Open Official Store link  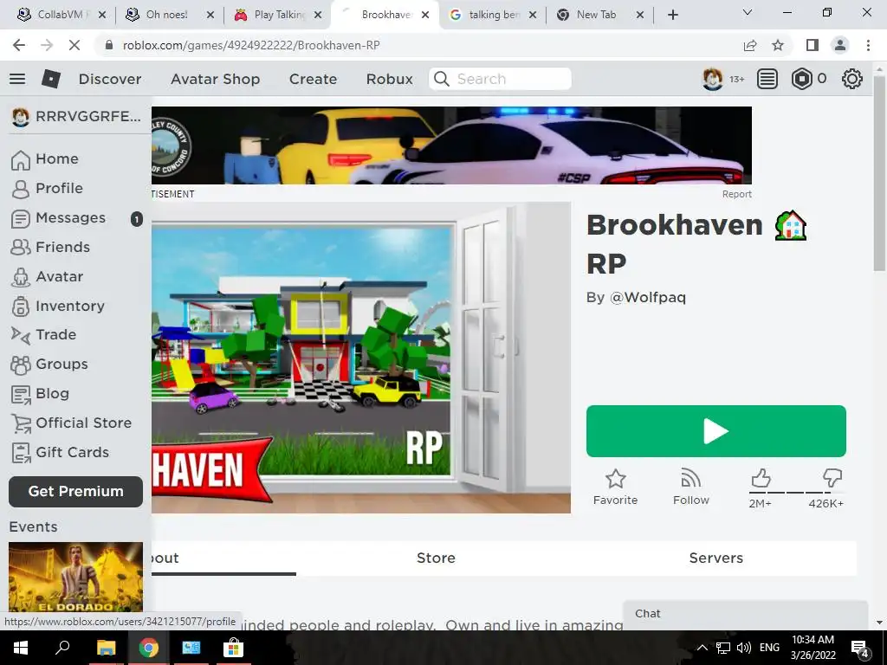(72, 423)
